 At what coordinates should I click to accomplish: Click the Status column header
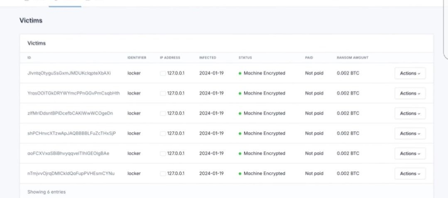coord(245,58)
